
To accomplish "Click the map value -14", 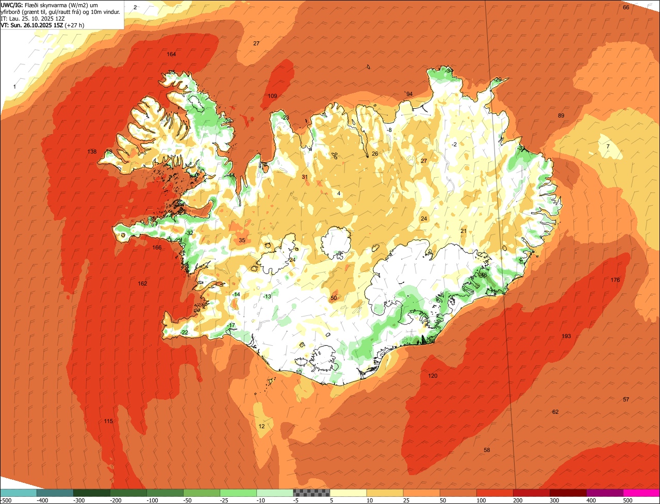I will click(x=236, y=295).
